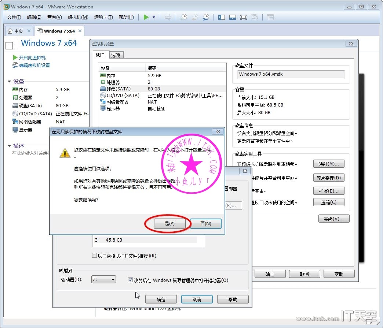Screen dimensions: 383x328
Task: Select 网络适配器 row in device list
Action: click(117, 102)
